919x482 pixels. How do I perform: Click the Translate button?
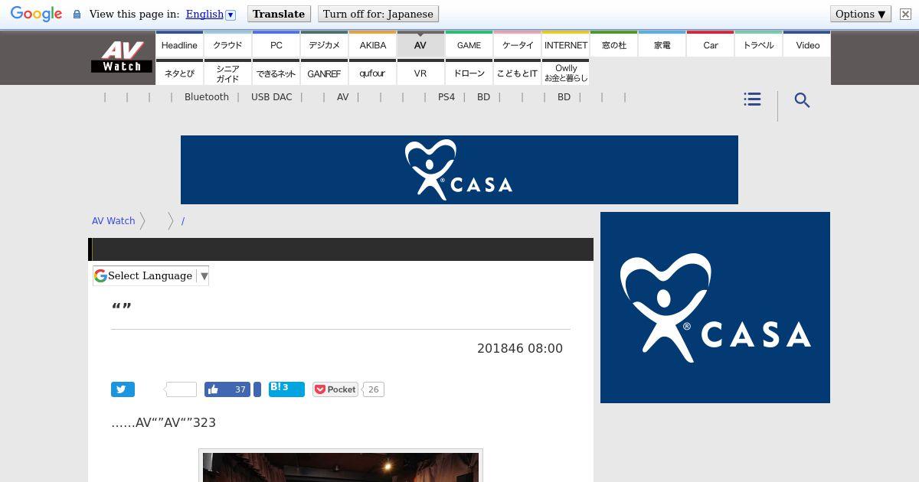pyautogui.click(x=279, y=14)
